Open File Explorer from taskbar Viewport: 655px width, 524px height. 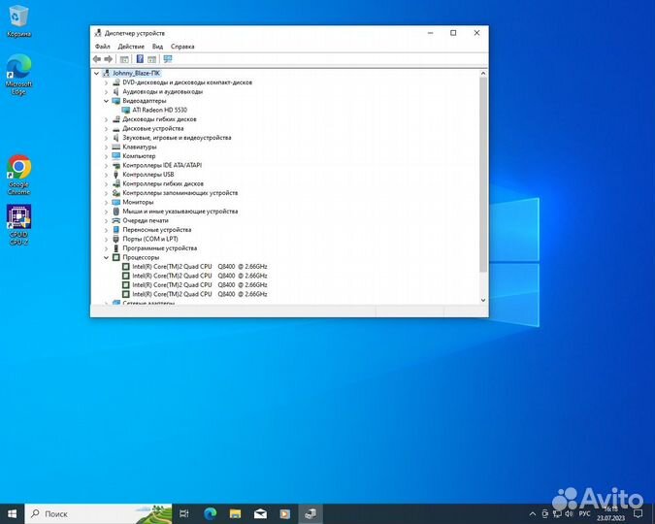pos(235,514)
